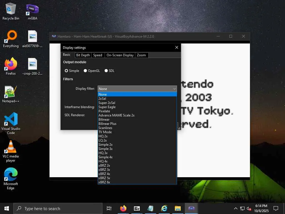Choose the HQ 2x filter
285x214 pixels.
pos(137,136)
